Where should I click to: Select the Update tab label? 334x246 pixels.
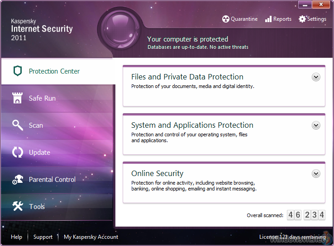click(39, 153)
